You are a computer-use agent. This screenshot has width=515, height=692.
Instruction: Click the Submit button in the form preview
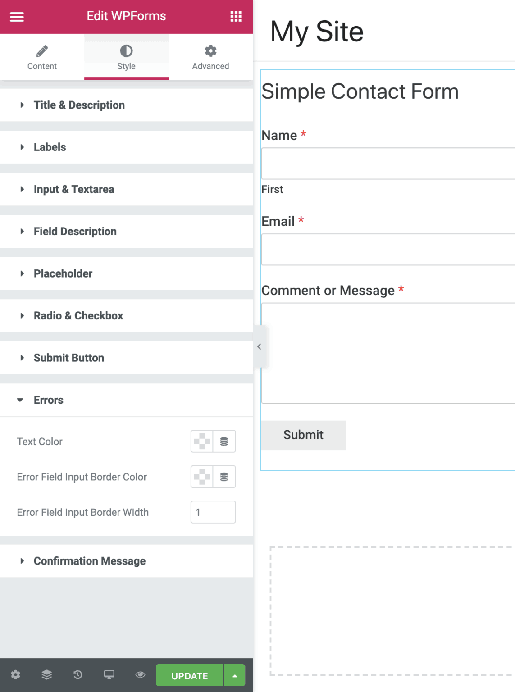pyautogui.click(x=303, y=435)
